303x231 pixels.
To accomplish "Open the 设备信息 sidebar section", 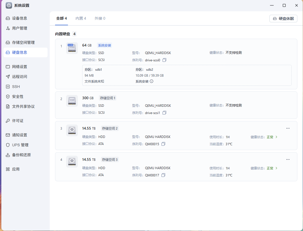I will click(x=20, y=18).
